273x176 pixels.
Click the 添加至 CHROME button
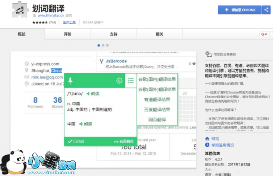(x=240, y=10)
